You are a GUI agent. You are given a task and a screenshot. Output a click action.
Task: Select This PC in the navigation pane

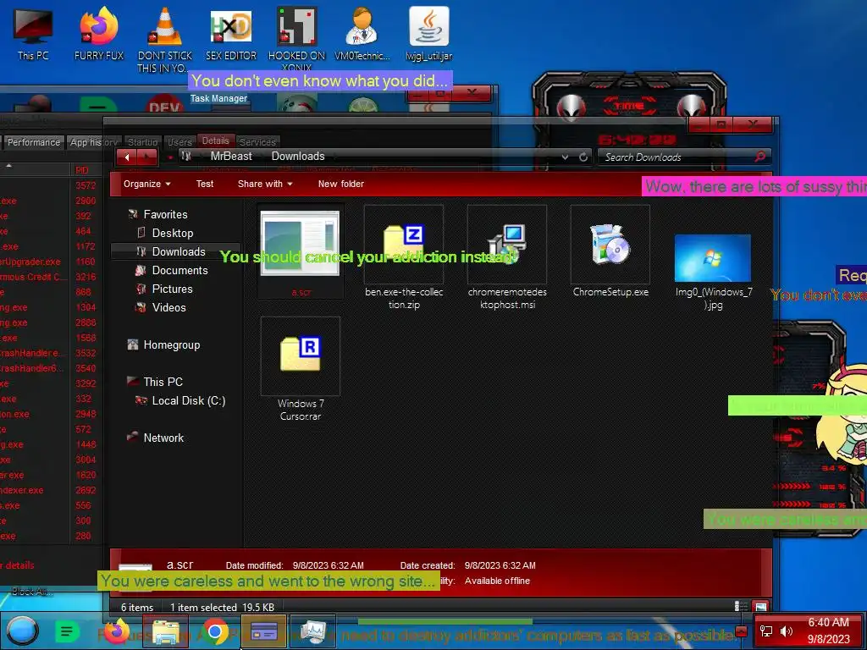click(163, 382)
